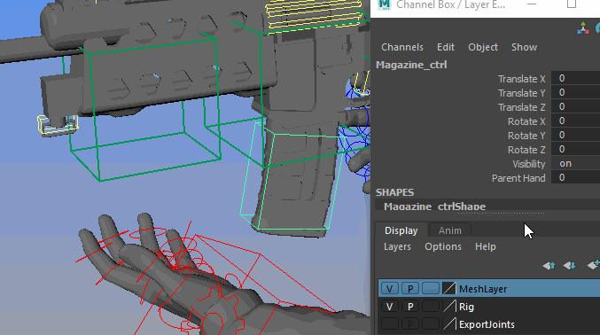The width and height of the screenshot is (600, 335).
Task: Click the move layer up arrow icon
Action: click(549, 265)
